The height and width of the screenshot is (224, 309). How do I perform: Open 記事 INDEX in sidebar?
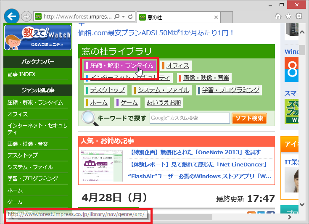click(x=21, y=74)
